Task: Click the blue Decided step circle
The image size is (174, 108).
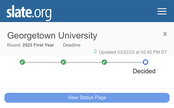Action: (x=145, y=62)
